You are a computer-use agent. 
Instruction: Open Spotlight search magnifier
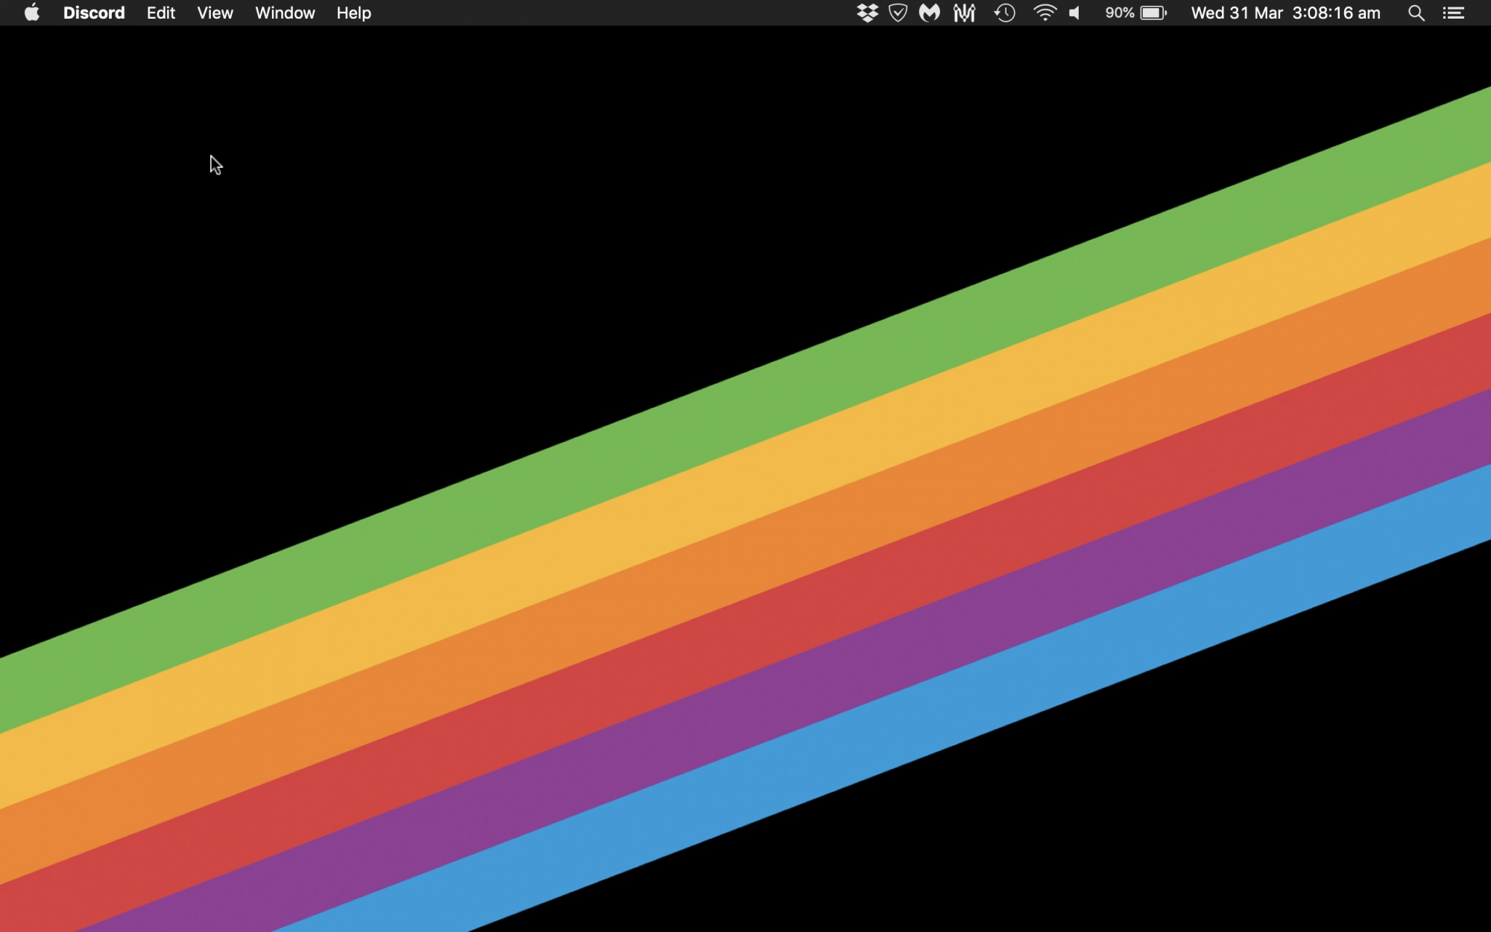pos(1416,13)
